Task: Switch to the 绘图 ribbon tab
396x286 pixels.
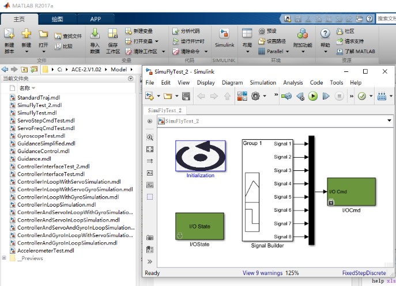Action: click(x=57, y=19)
